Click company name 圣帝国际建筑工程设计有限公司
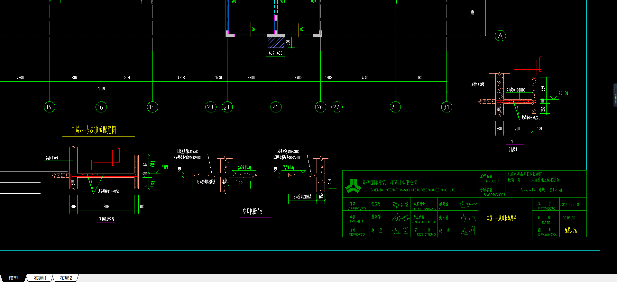617x282 pixels. click(x=390, y=182)
